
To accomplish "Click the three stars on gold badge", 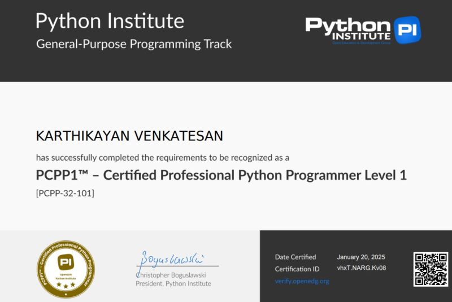I will click(x=66, y=286).
